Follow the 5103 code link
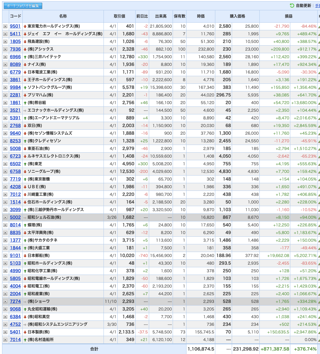The image size is (320, 354). [15, 263]
